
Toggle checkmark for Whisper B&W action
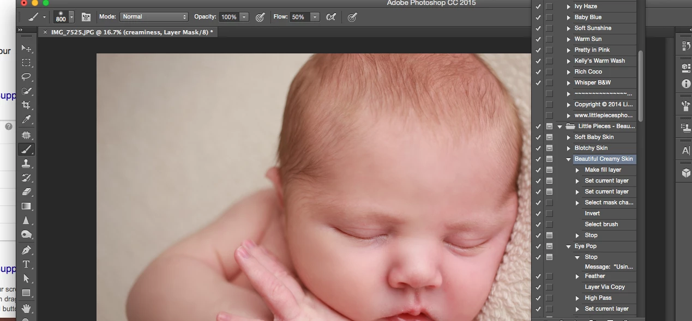point(538,83)
